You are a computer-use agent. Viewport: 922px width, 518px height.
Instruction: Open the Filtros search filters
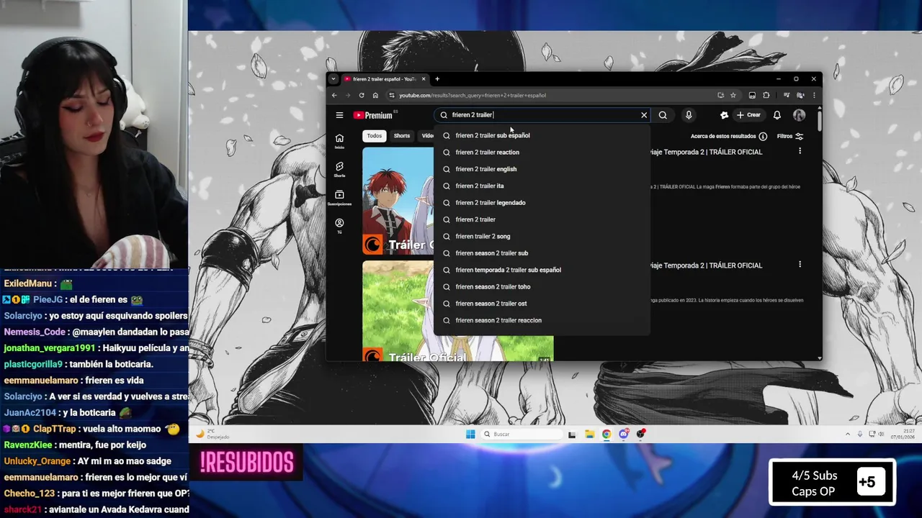[x=789, y=136]
